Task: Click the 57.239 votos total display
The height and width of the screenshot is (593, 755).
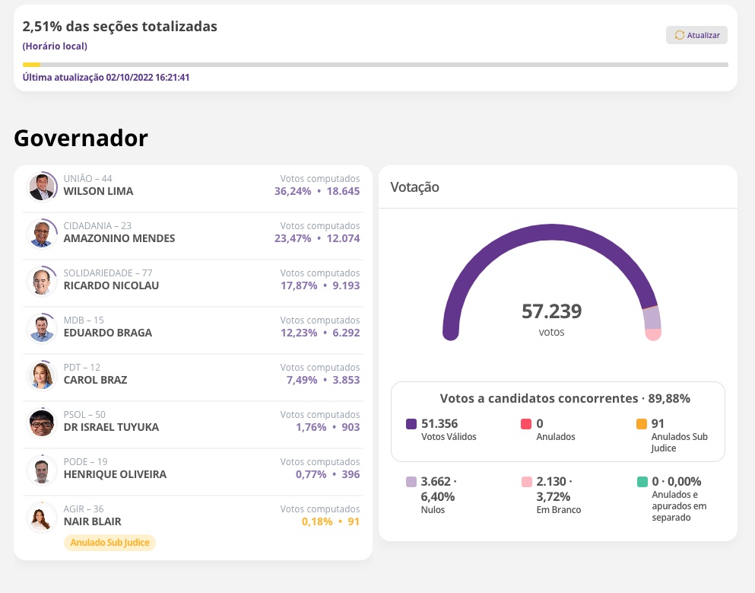Action: [x=553, y=311]
